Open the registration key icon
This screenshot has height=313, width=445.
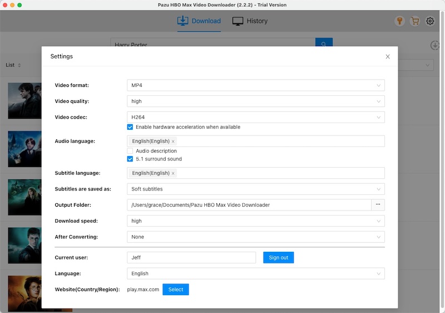coord(399,21)
